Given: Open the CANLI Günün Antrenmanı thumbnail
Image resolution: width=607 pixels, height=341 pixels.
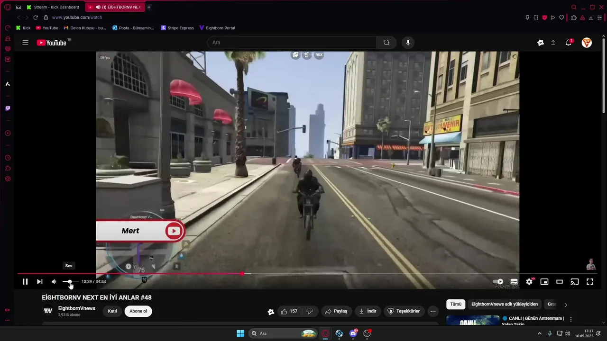Looking at the screenshot, I should coord(473,320).
